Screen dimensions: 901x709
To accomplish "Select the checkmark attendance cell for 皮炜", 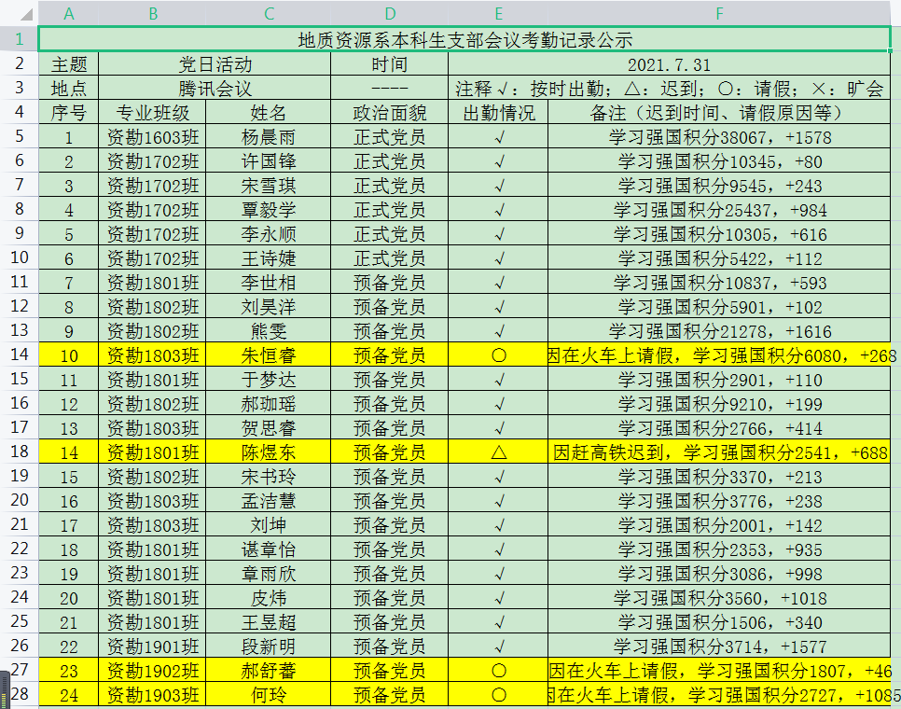I will click(x=498, y=598).
